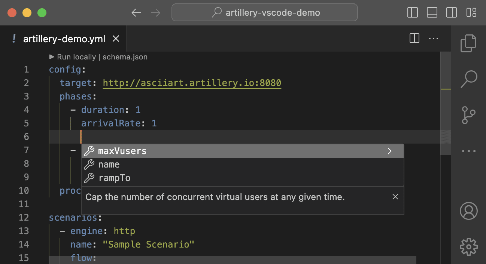Toggle the primary sidebar layout control
The width and height of the screenshot is (486, 264).
(412, 12)
